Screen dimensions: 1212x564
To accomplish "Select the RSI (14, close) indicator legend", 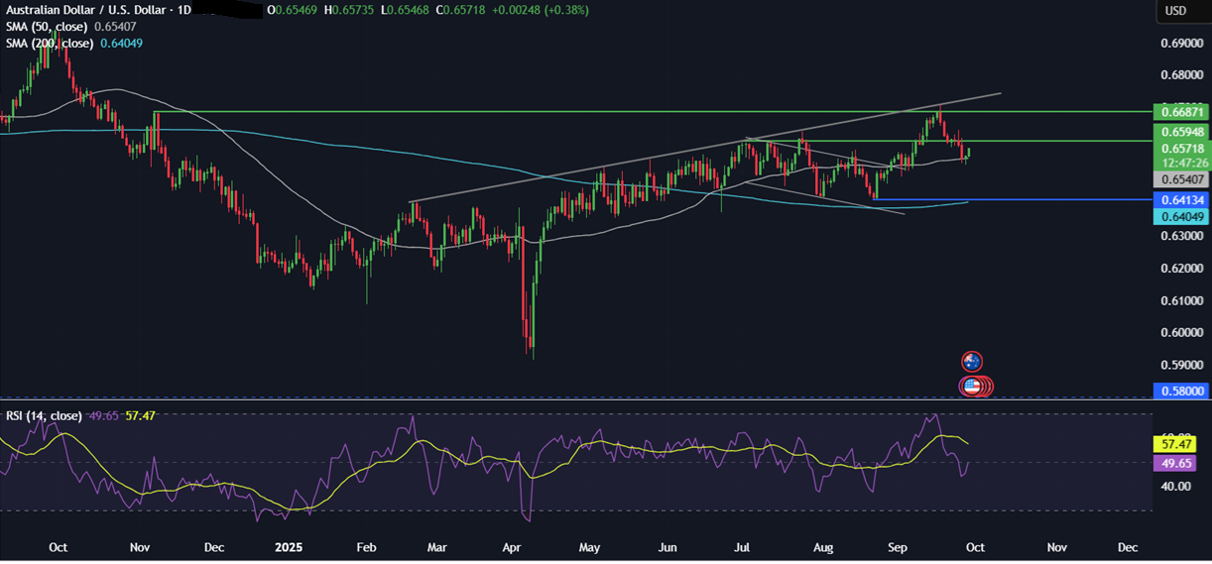I will click(41, 415).
